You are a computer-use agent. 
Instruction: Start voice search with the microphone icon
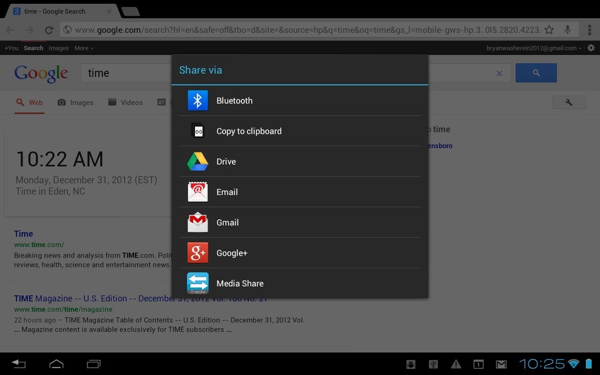tap(568, 29)
